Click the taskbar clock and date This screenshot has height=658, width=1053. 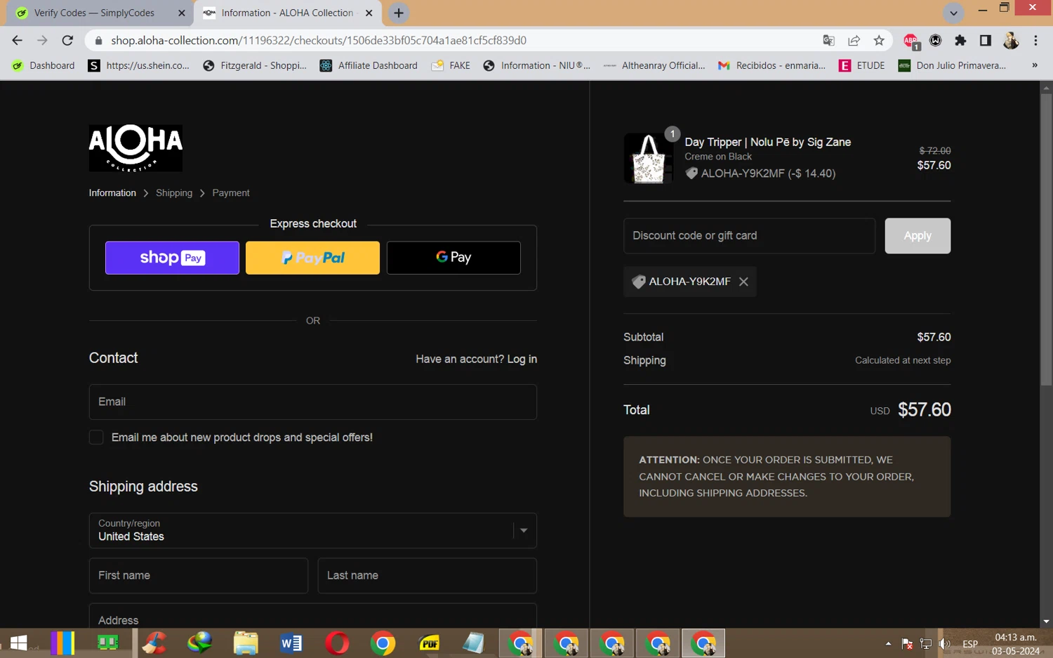tap(1016, 644)
